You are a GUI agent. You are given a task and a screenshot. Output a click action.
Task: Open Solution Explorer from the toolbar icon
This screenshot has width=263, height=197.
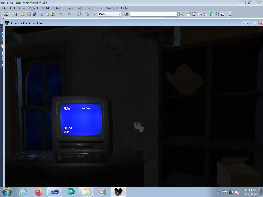(x=183, y=14)
